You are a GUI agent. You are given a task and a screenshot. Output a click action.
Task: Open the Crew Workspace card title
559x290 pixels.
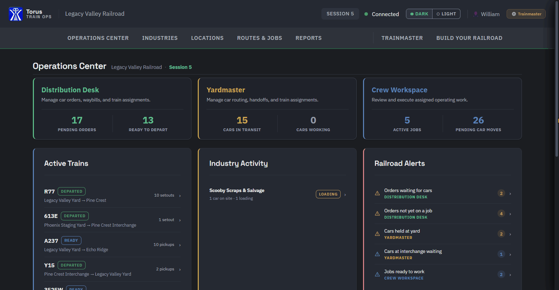click(x=399, y=90)
